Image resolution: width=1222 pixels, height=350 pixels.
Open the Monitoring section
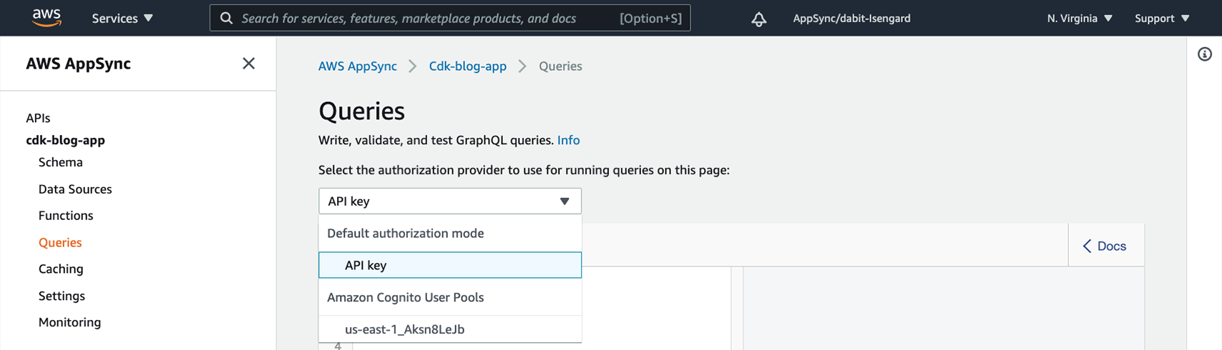(69, 322)
